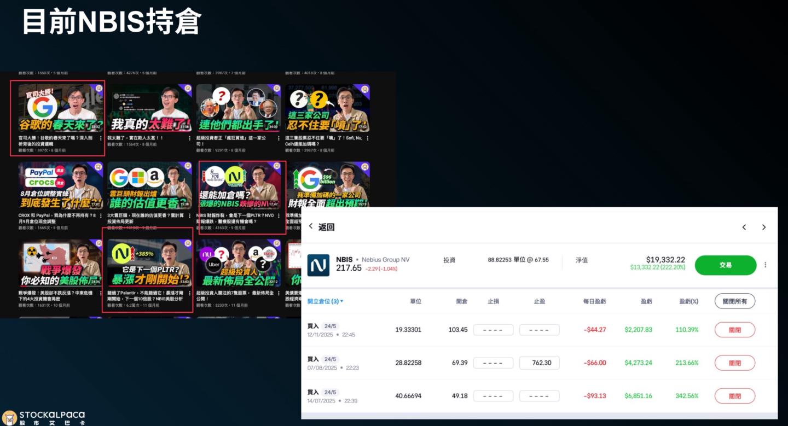Click the NBIS price 217.65
This screenshot has height=426, width=788.
coord(349,268)
